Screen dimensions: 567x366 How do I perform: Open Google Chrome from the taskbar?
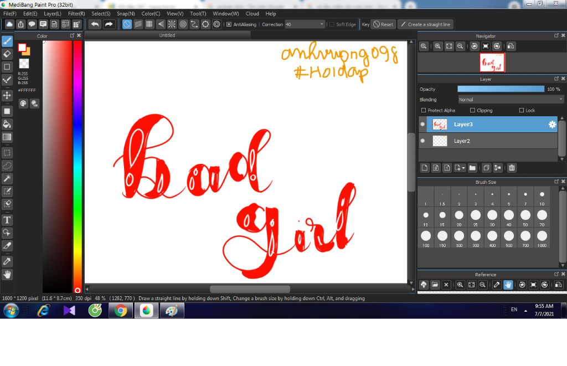121,311
